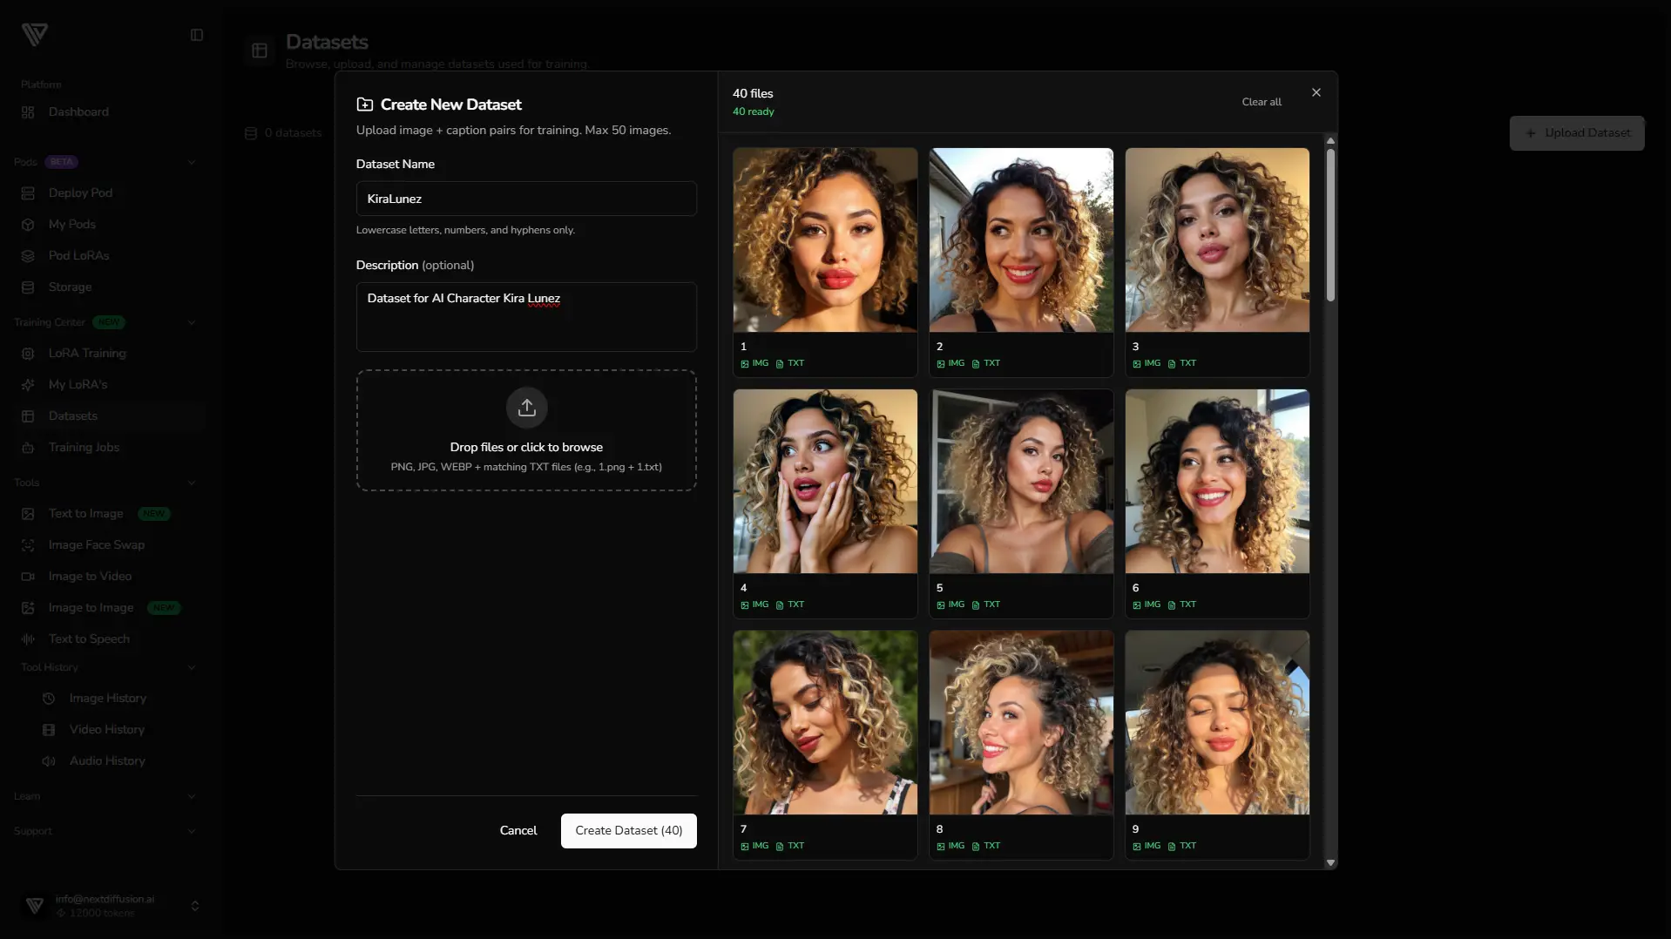Click the upload arrow icon in drop zone
Image resolution: width=1671 pixels, height=939 pixels.
click(x=526, y=408)
